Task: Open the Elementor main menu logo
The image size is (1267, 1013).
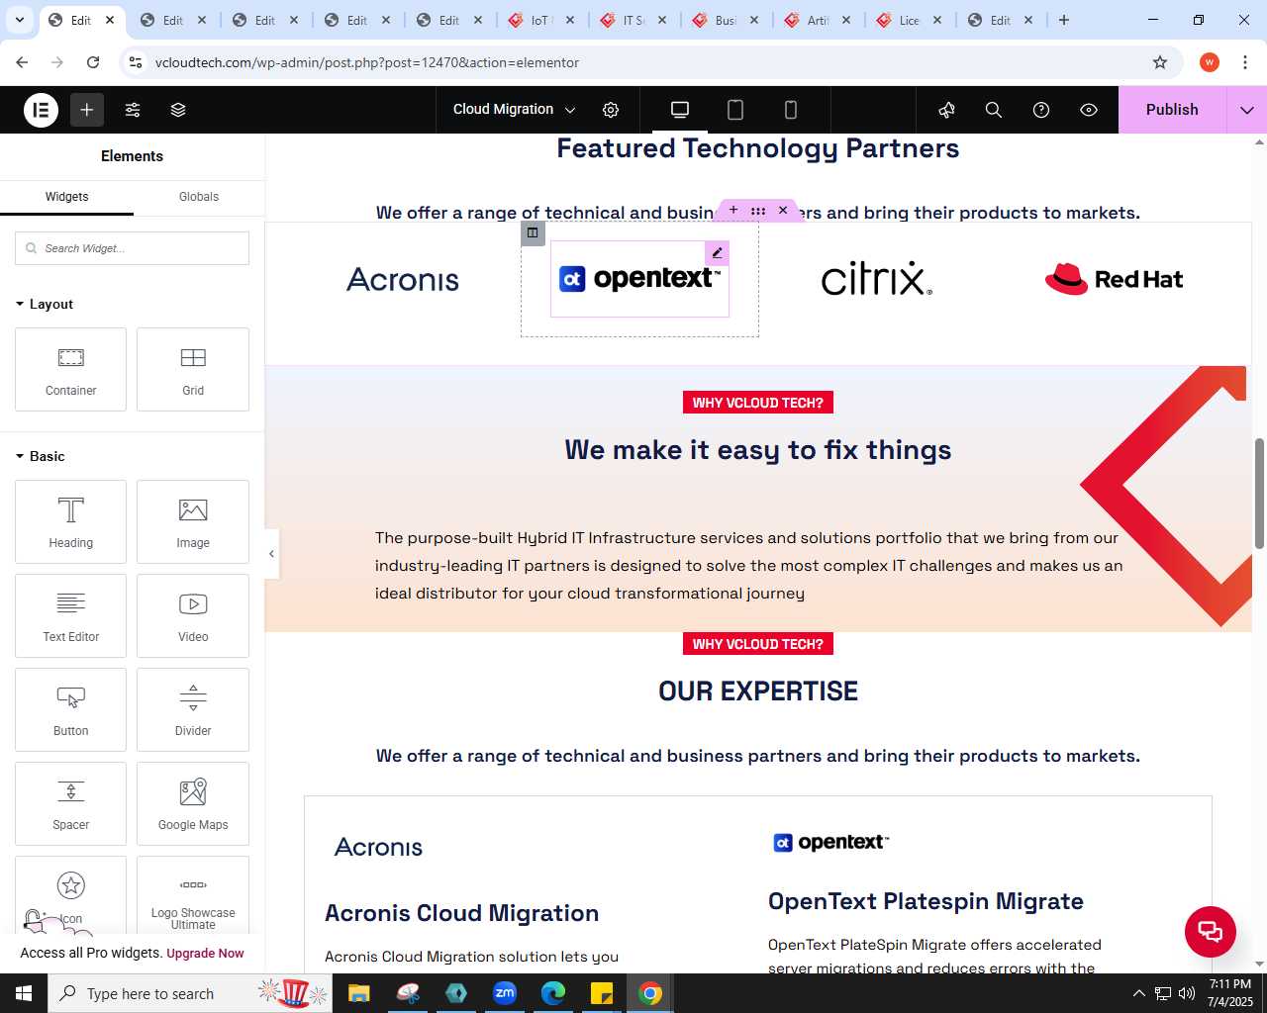Action: coord(42,110)
